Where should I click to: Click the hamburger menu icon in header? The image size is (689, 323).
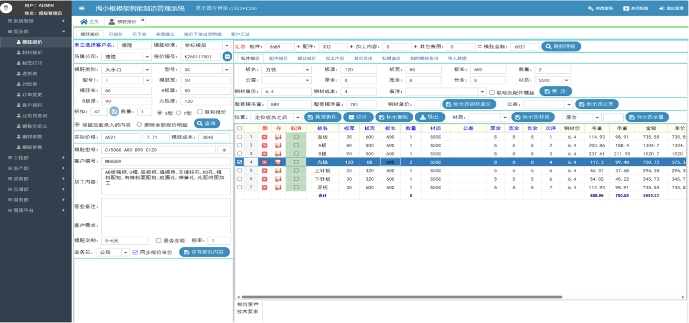[x=81, y=9]
